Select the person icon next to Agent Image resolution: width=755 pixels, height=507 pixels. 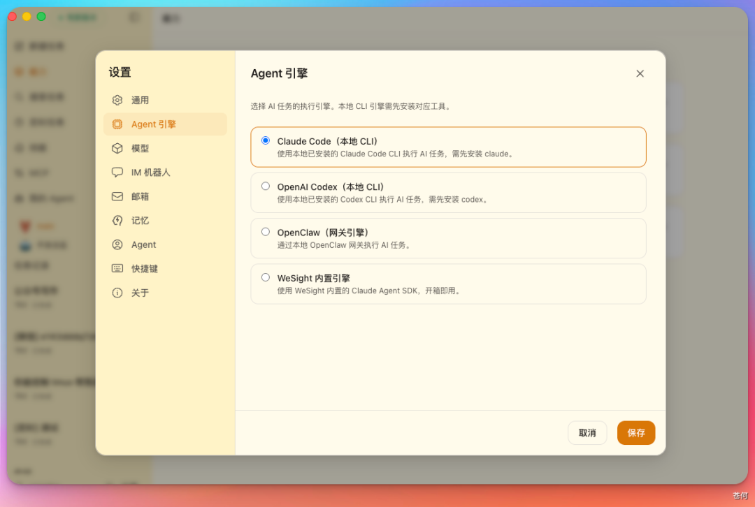pos(117,244)
